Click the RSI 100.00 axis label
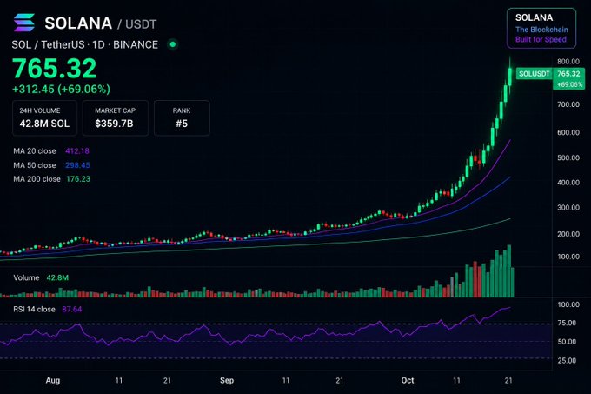 point(568,304)
